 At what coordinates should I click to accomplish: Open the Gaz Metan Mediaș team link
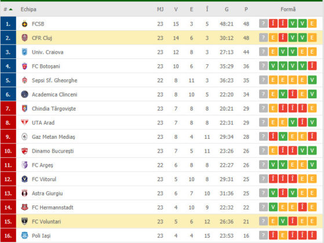pyautogui.click(x=53, y=137)
